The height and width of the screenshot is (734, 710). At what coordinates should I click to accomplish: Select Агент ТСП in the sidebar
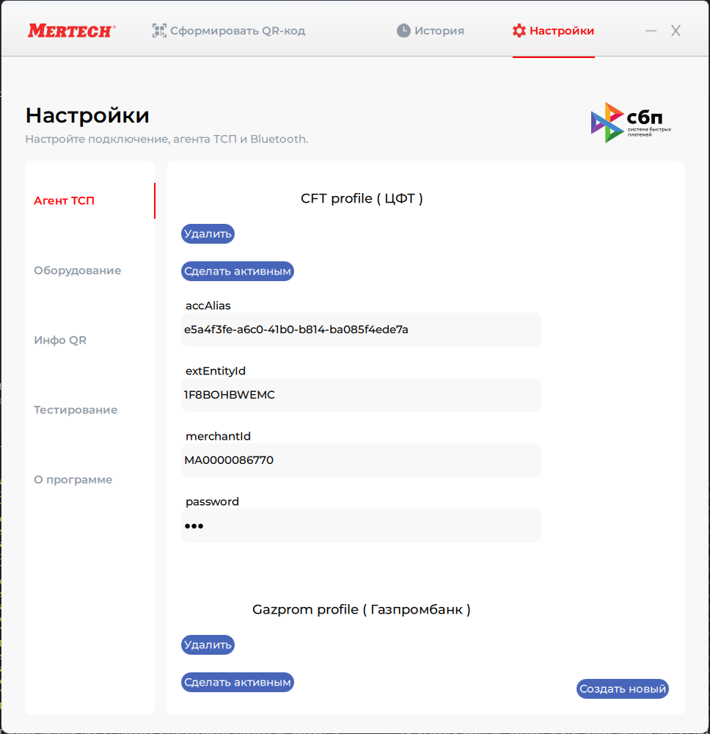click(65, 200)
